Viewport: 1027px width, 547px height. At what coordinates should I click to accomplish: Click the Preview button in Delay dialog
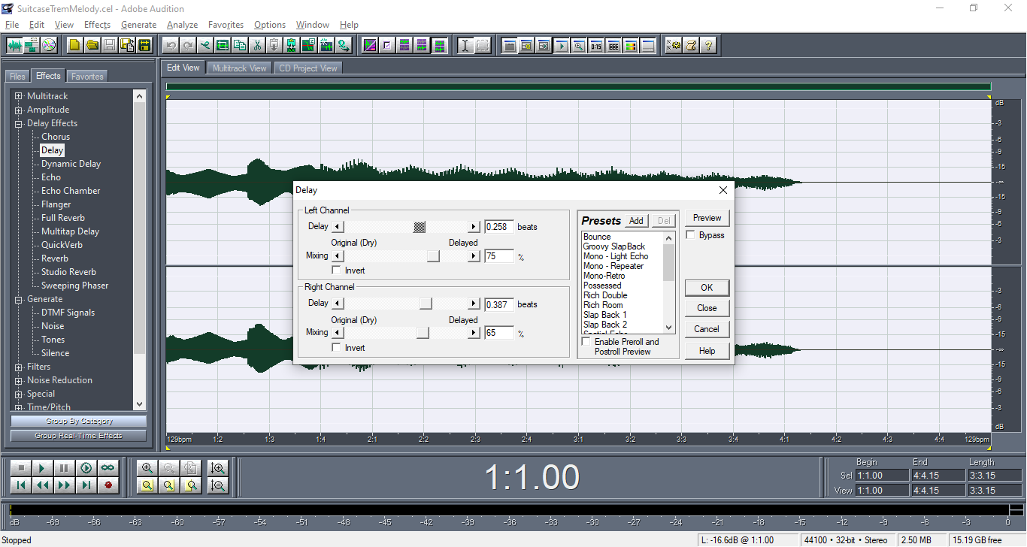coord(707,218)
